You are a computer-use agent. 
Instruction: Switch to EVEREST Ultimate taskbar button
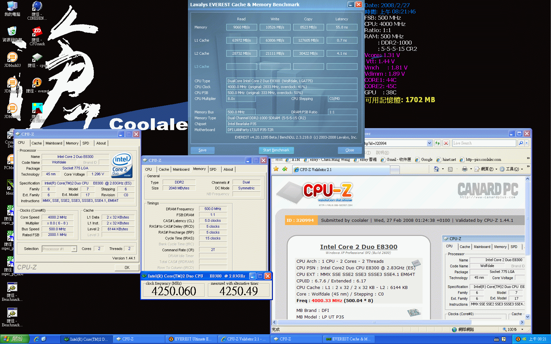click(191, 339)
